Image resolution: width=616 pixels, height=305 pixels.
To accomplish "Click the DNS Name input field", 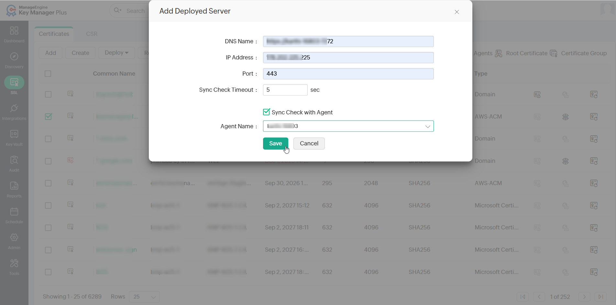I will point(348,41).
